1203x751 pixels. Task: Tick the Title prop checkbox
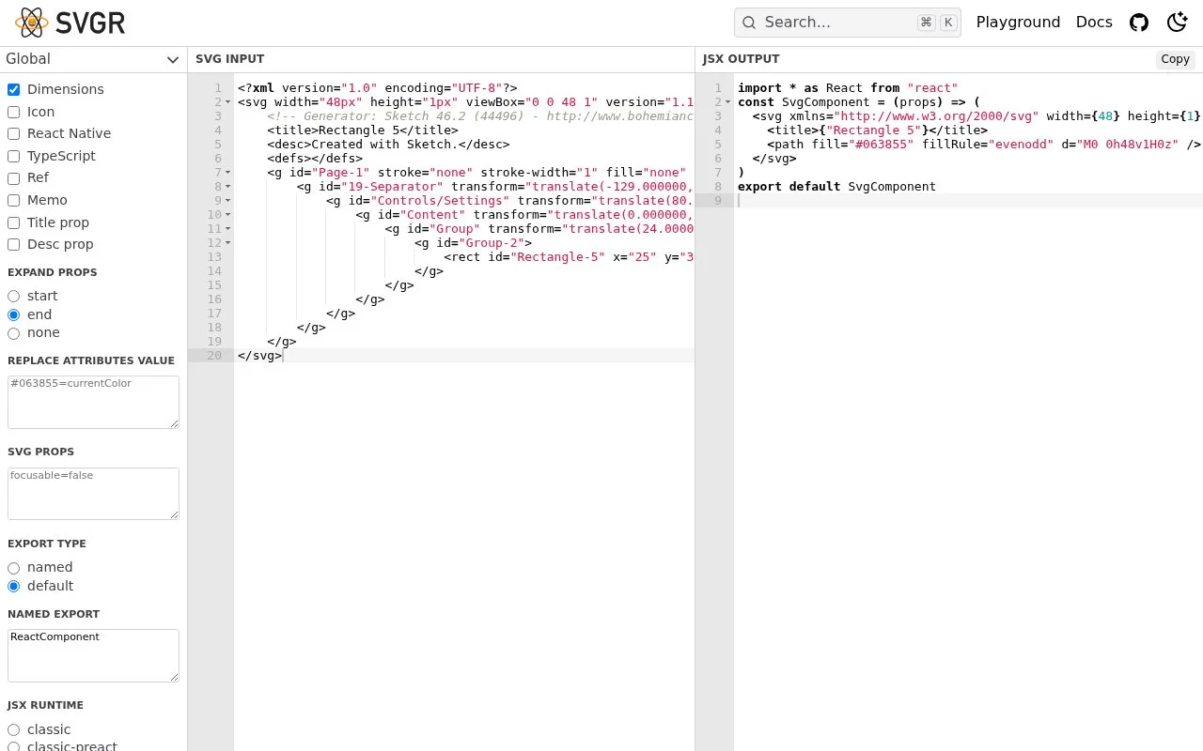(x=13, y=222)
